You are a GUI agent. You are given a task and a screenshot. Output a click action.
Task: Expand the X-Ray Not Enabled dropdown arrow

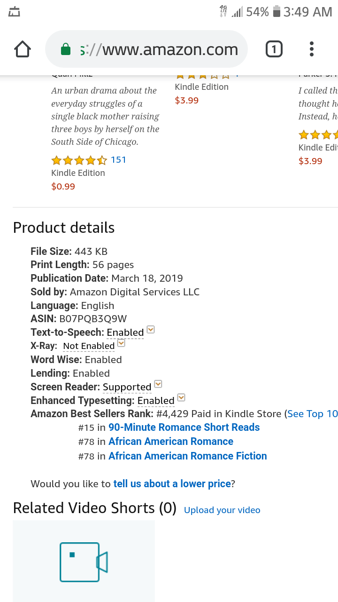tap(121, 343)
